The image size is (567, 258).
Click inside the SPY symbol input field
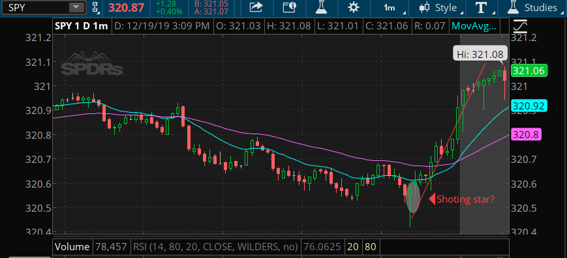tap(36, 8)
